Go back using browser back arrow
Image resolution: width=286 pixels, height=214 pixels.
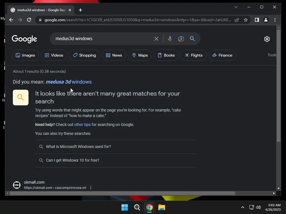[11, 20]
